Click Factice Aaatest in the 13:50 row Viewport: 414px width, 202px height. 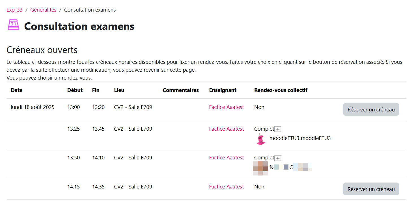tap(226, 158)
